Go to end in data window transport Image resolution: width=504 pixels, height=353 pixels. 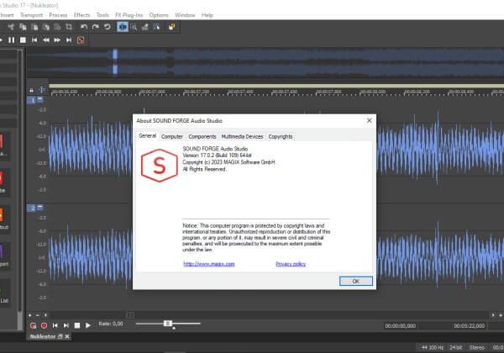tap(66, 325)
